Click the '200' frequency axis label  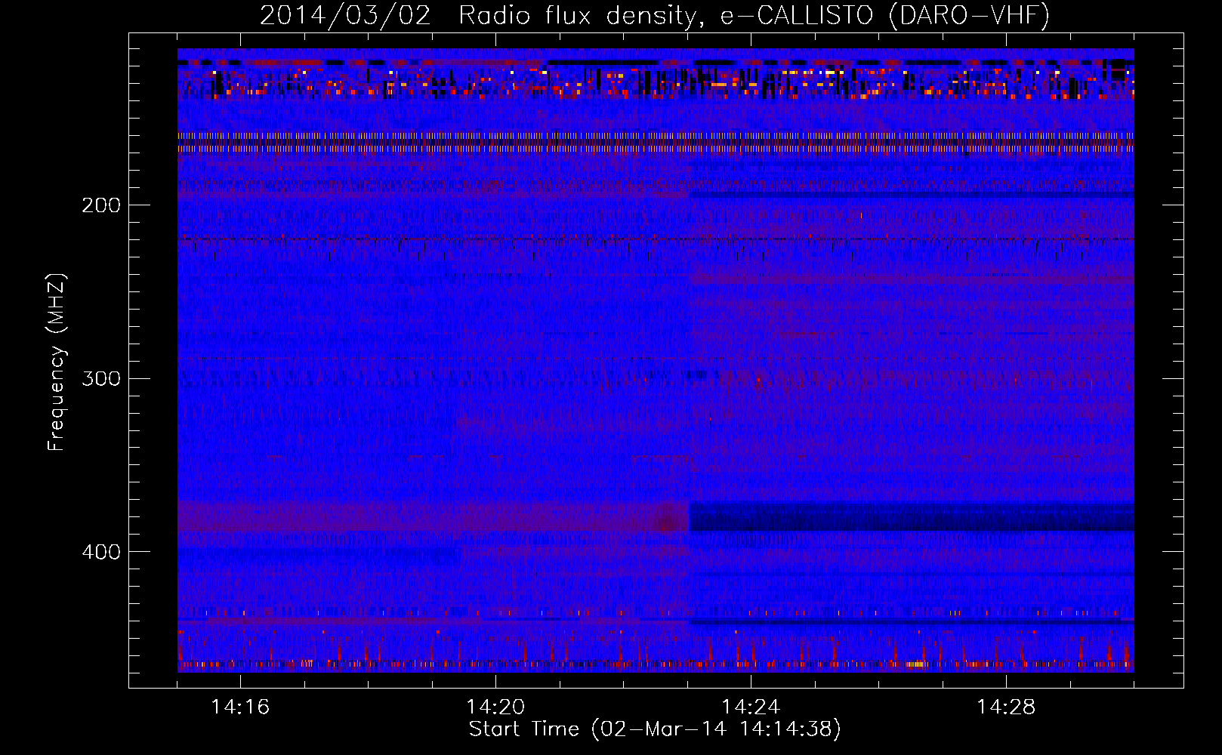click(101, 205)
